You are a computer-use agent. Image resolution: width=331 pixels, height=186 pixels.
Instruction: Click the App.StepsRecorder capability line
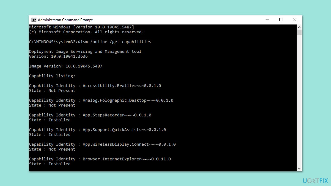[90, 115]
